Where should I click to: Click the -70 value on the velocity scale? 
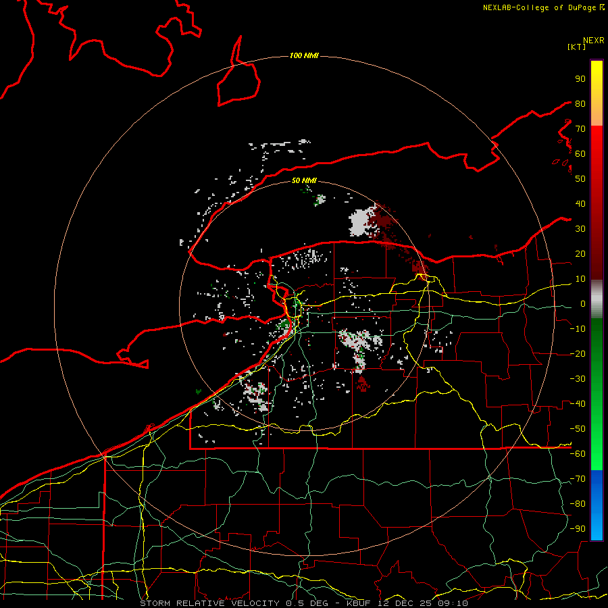tap(578, 479)
